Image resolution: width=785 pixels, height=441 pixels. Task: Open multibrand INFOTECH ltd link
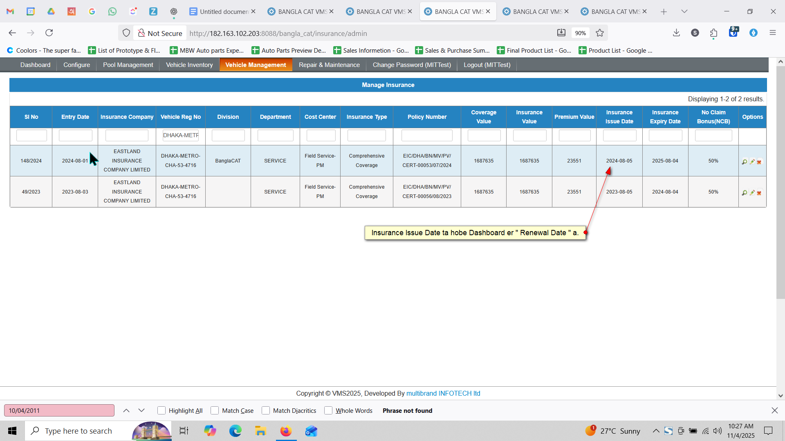[x=443, y=393]
